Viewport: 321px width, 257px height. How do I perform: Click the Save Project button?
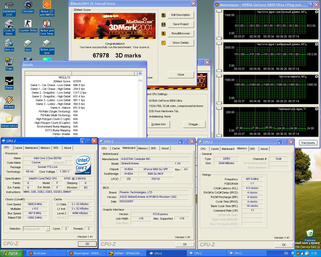point(181,24)
